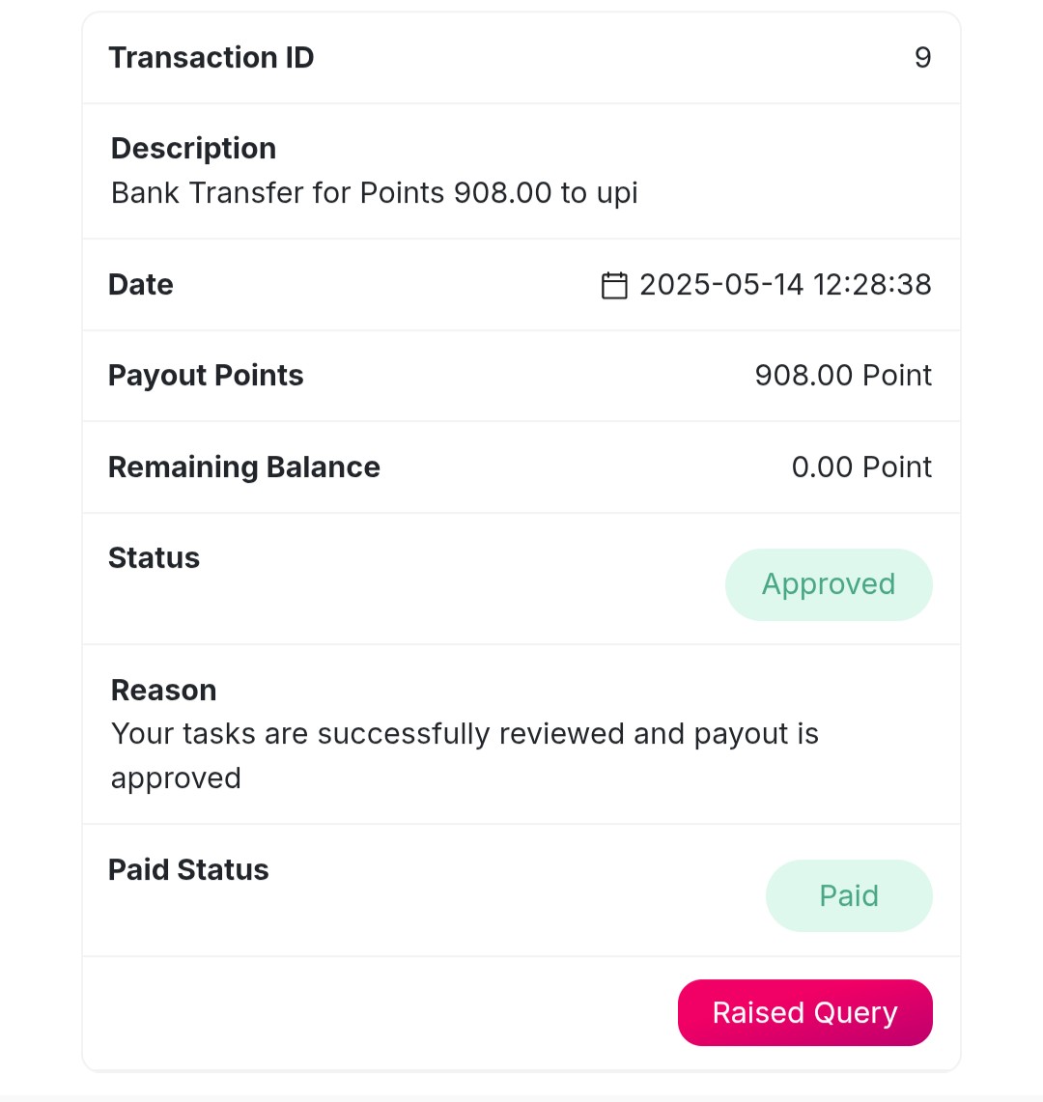Select the Paid status badge
This screenshot has height=1102, width=1043.
coord(849,896)
